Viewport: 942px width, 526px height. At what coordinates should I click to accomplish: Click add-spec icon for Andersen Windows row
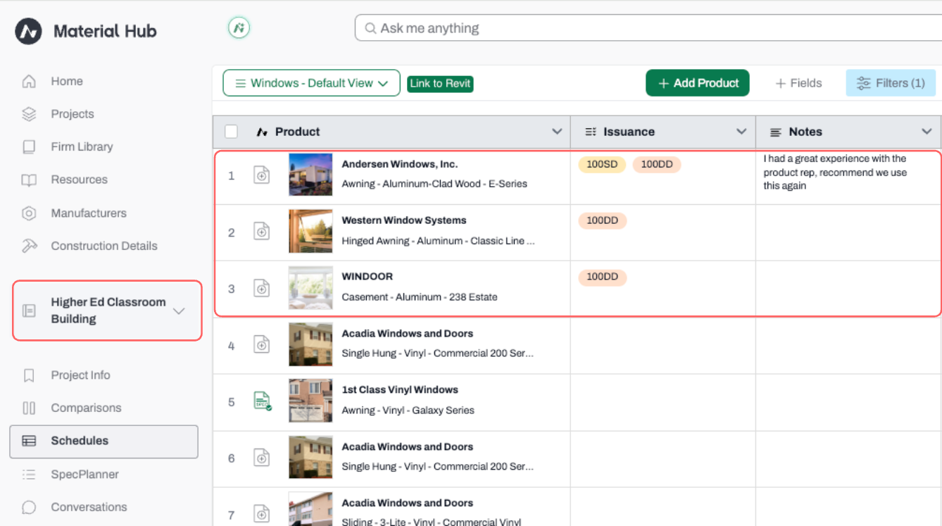click(x=261, y=175)
